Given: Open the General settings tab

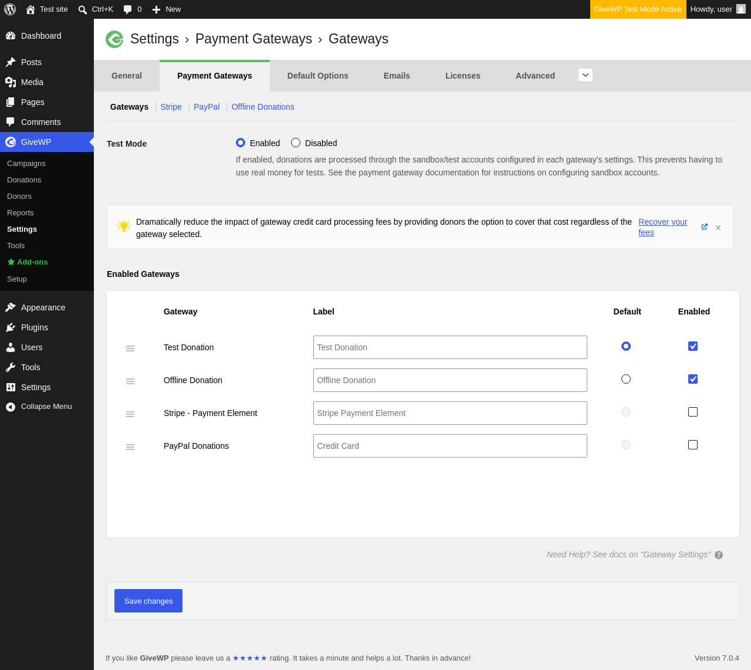Looking at the screenshot, I should 127,76.
